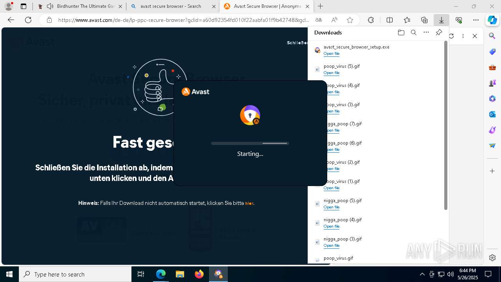This screenshot has height=282, width=501.
Task: View site info lock icon
Action: (x=49, y=20)
